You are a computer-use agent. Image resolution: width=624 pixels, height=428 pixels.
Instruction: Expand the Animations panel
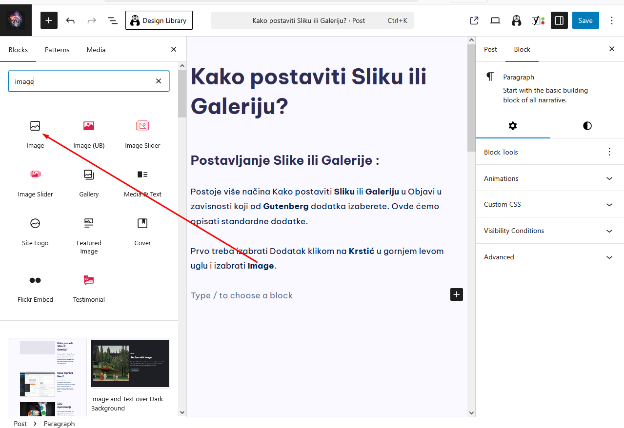click(x=549, y=178)
